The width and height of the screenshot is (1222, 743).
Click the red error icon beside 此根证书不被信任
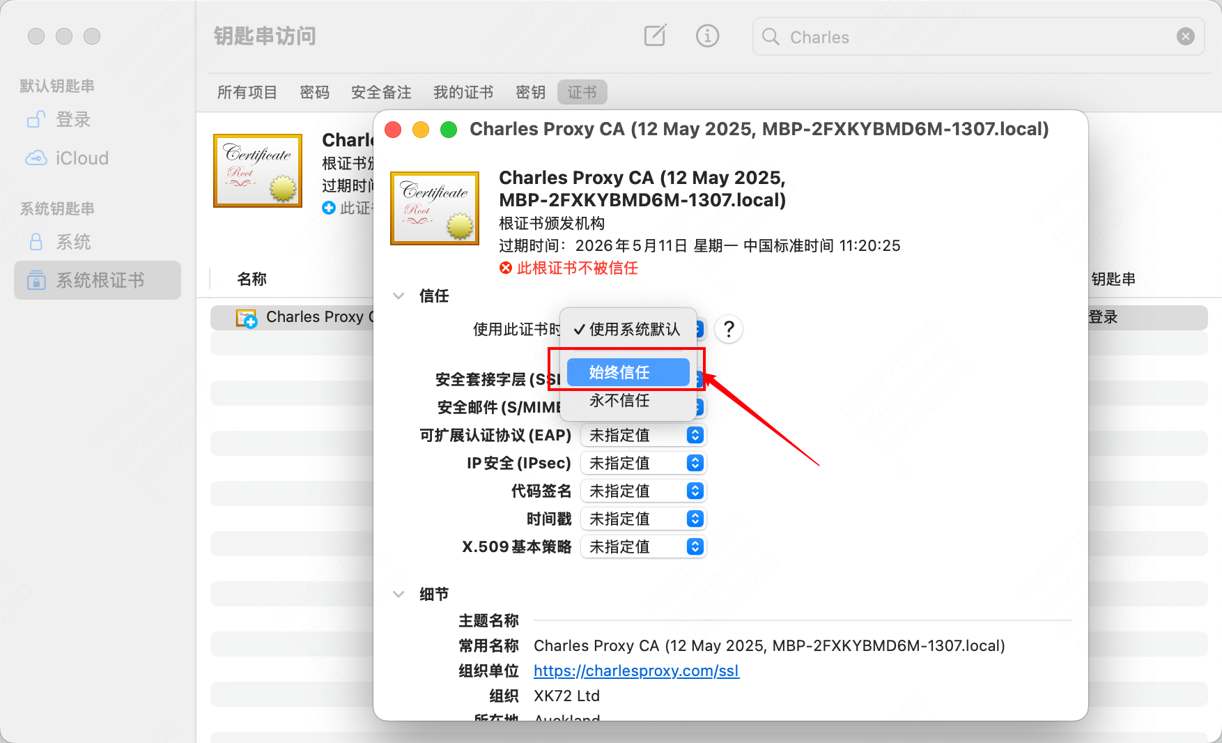click(506, 268)
